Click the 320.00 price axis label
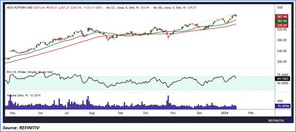 pos(282,30)
